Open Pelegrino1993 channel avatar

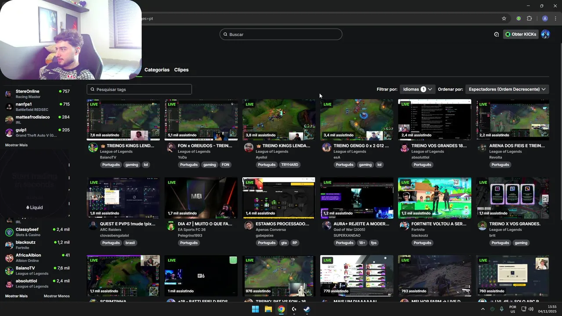tap(171, 226)
